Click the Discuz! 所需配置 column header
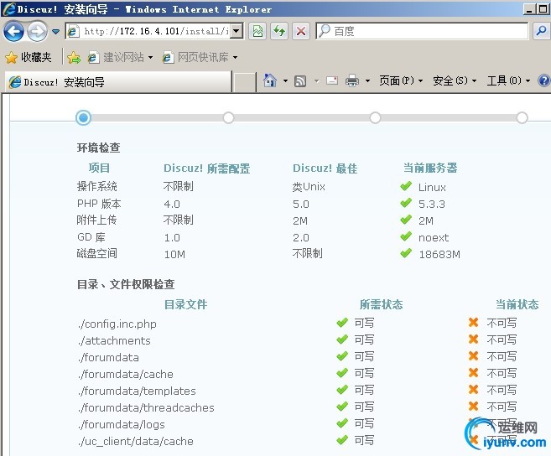This screenshot has width=551, height=456. (206, 168)
